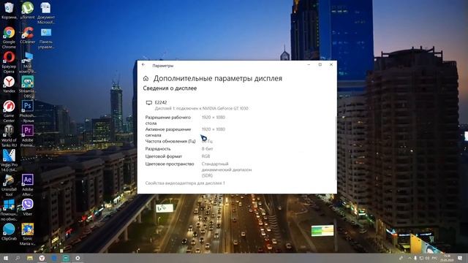Image resolution: width=468 pixels, height=263 pixels.
Task: Open Свойства видеоадаптера для дисплея 1 link
Action: tap(185, 183)
